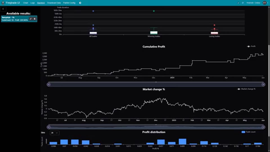Collapse the results sidebar with back chevron
Screen dimensions: 270x152
(x=3, y=9)
